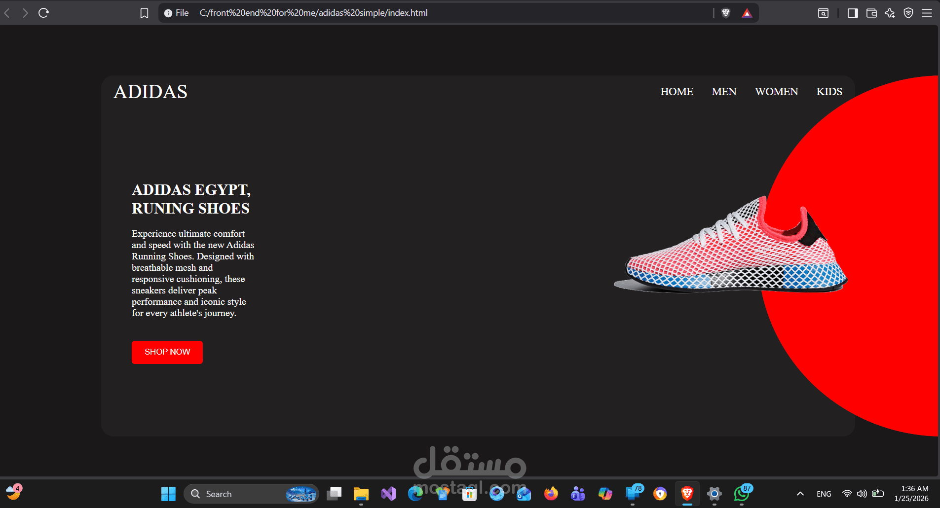Viewport: 940px width, 508px height.
Task: Open the Brave Shields panel
Action: 726,13
